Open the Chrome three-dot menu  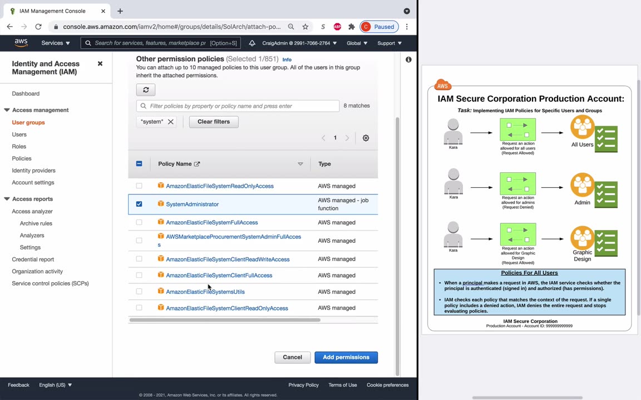click(407, 27)
